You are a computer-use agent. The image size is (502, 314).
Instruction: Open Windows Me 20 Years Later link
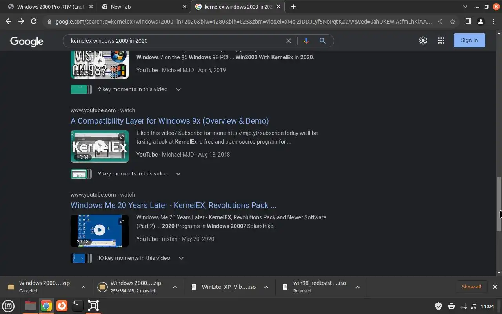tap(173, 205)
